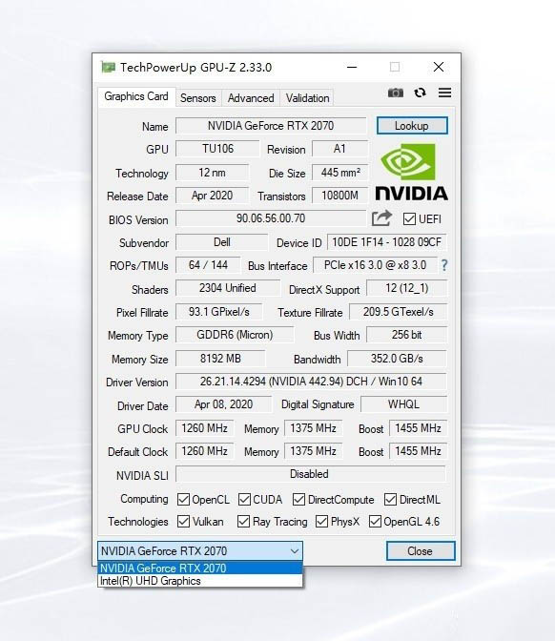Screen dimensions: 555x641
Task: Click the Lookup button
Action: [412, 126]
